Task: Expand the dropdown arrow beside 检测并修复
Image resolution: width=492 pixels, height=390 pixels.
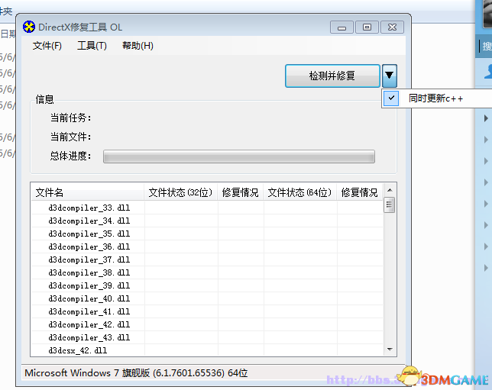Action: click(x=390, y=76)
